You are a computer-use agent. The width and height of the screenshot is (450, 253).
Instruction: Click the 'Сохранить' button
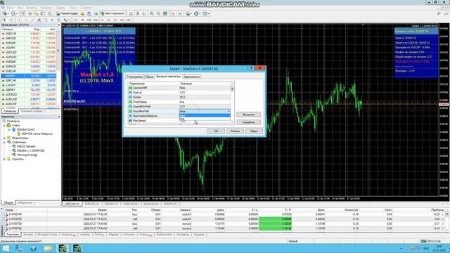[x=248, y=122]
